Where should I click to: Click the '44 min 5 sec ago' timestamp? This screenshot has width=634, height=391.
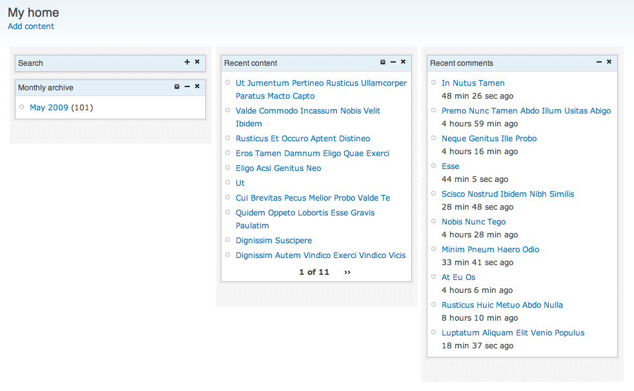tap(475, 179)
